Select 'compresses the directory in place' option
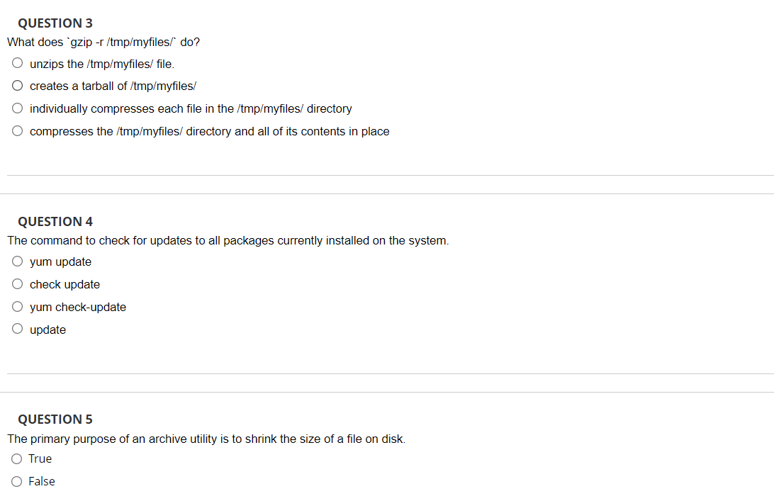 tap(17, 131)
